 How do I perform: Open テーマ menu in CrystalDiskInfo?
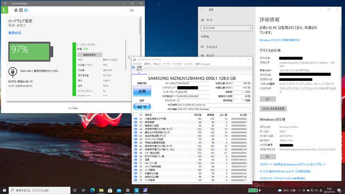click(167, 64)
